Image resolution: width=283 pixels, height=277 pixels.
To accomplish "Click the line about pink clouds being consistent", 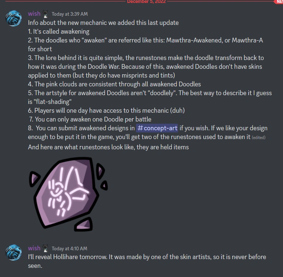I will 114,84.
